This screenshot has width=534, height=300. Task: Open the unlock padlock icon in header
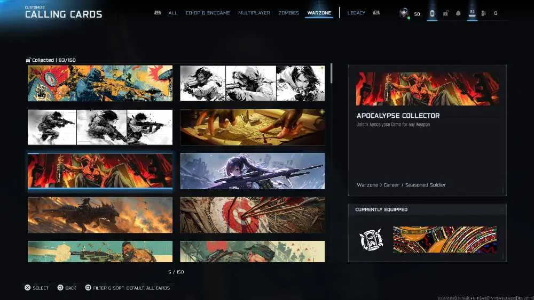pos(445,13)
